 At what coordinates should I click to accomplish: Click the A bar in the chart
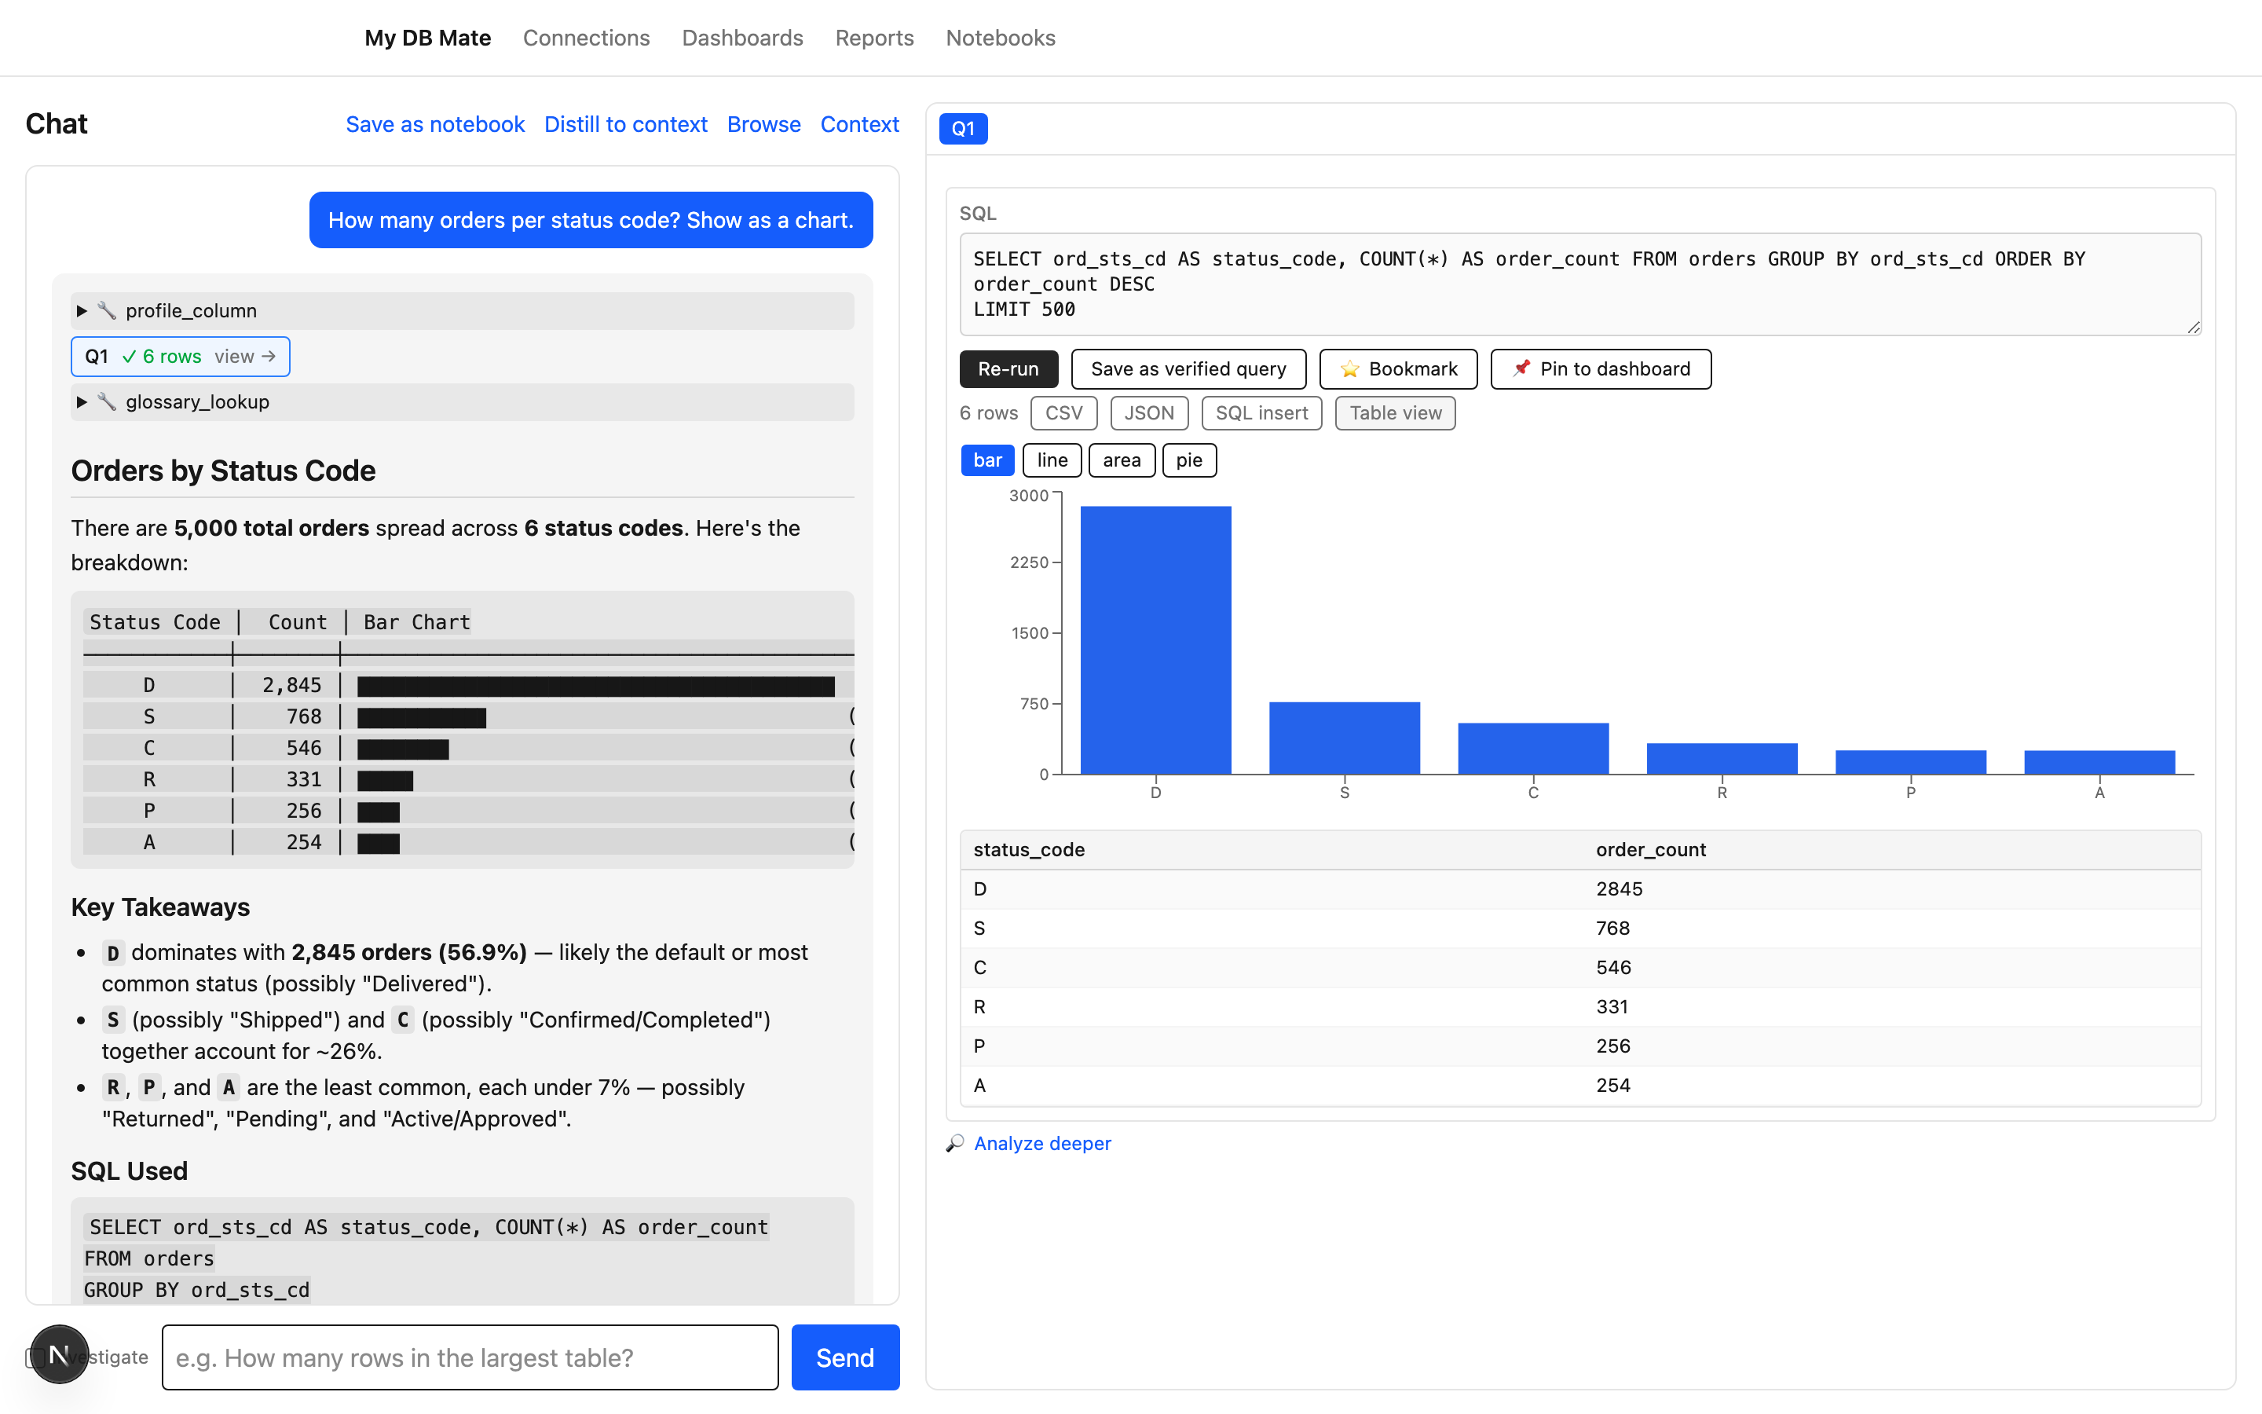coord(2099,762)
